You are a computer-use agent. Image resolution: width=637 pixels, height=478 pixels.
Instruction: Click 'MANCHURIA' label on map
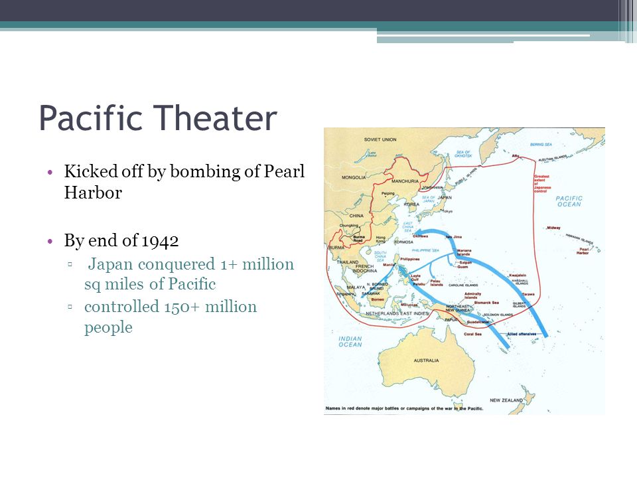[x=405, y=181]
